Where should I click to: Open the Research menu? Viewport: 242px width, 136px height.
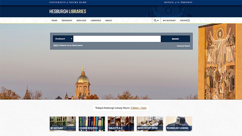click(67, 20)
